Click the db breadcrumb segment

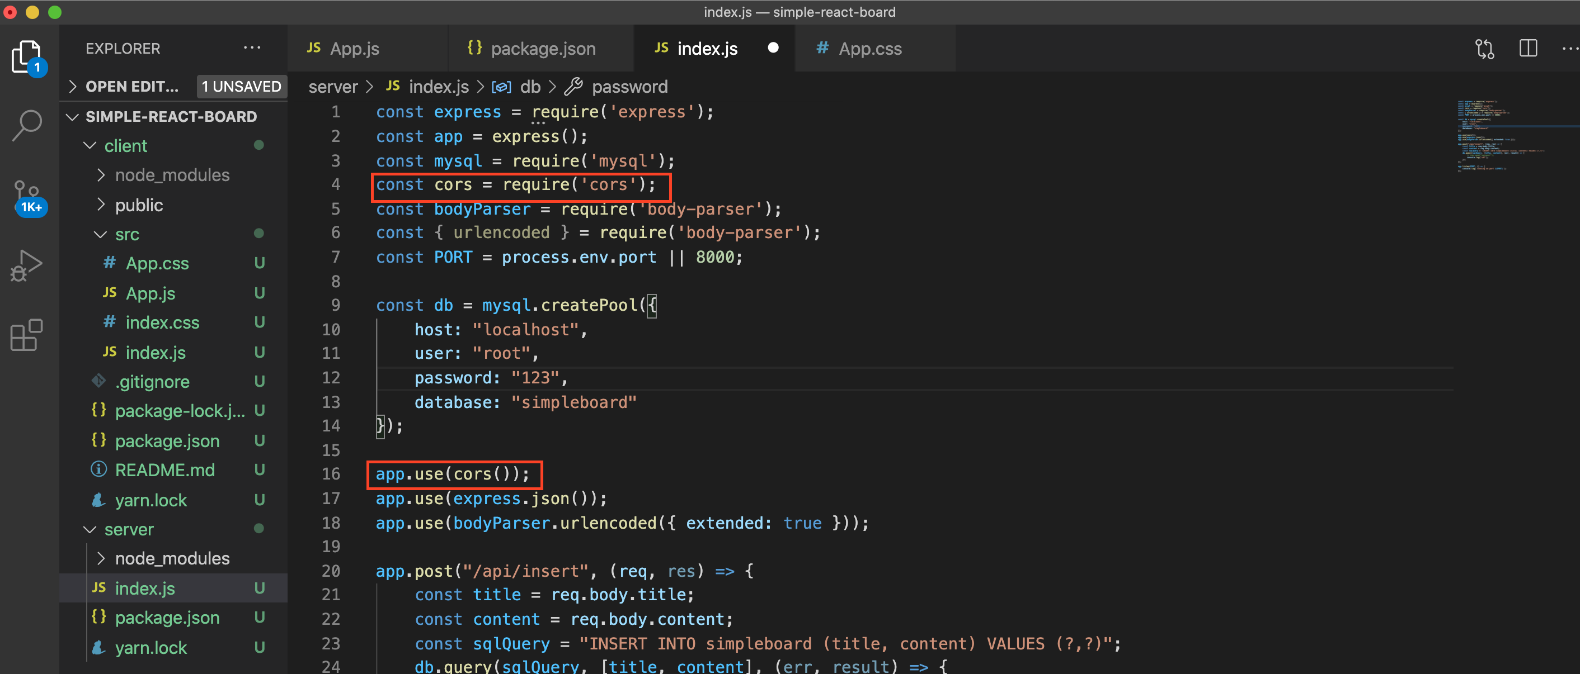[x=529, y=87]
